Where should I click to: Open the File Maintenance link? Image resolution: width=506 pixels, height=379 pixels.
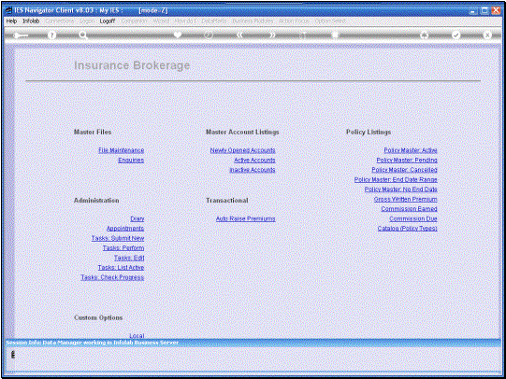tap(122, 150)
